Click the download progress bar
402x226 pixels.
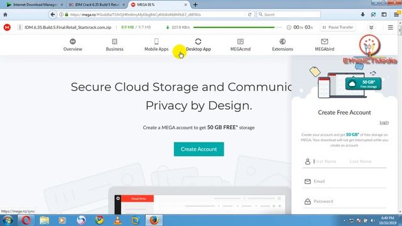(x=237, y=27)
